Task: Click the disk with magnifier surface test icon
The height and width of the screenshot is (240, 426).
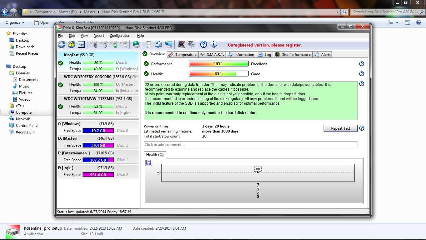Action: pyautogui.click(x=124, y=44)
